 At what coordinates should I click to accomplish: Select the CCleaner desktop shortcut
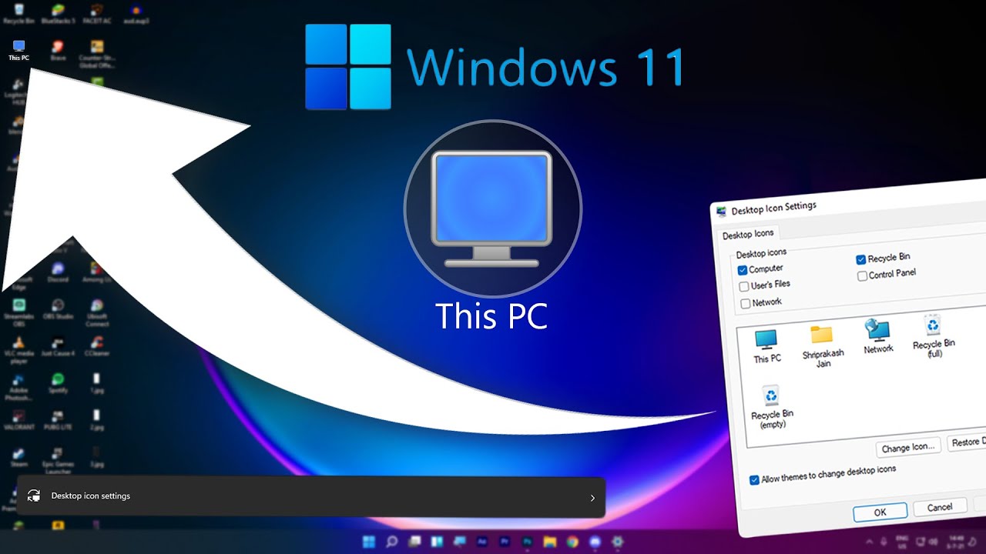coord(97,346)
